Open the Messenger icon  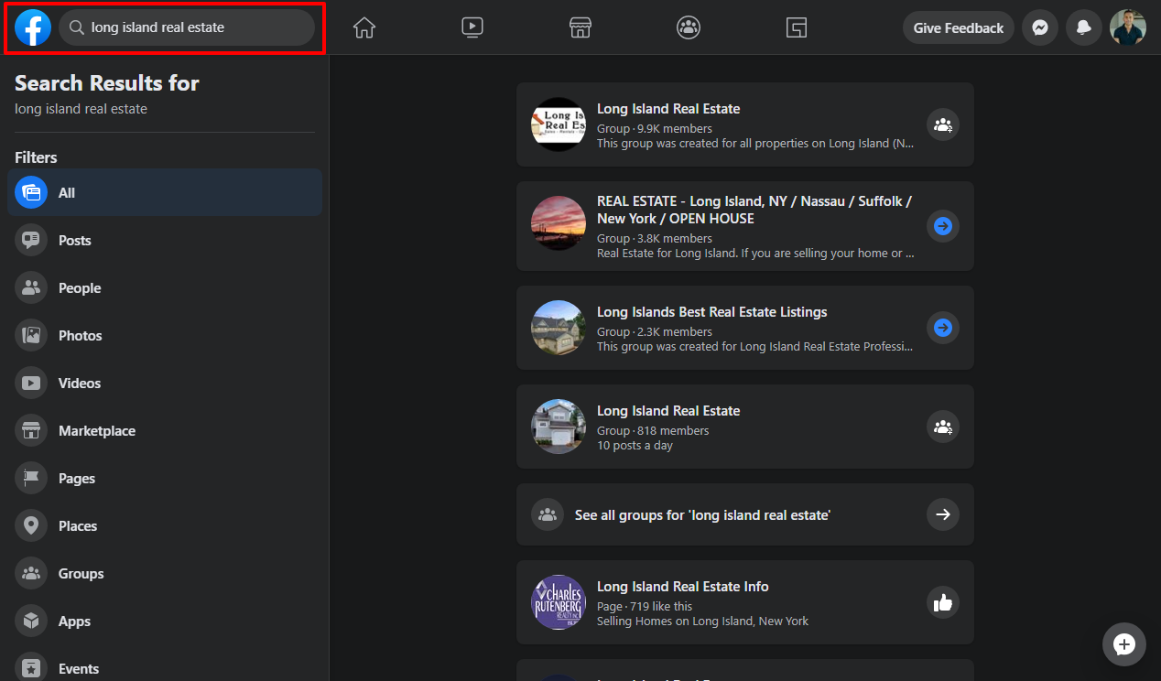coord(1040,27)
